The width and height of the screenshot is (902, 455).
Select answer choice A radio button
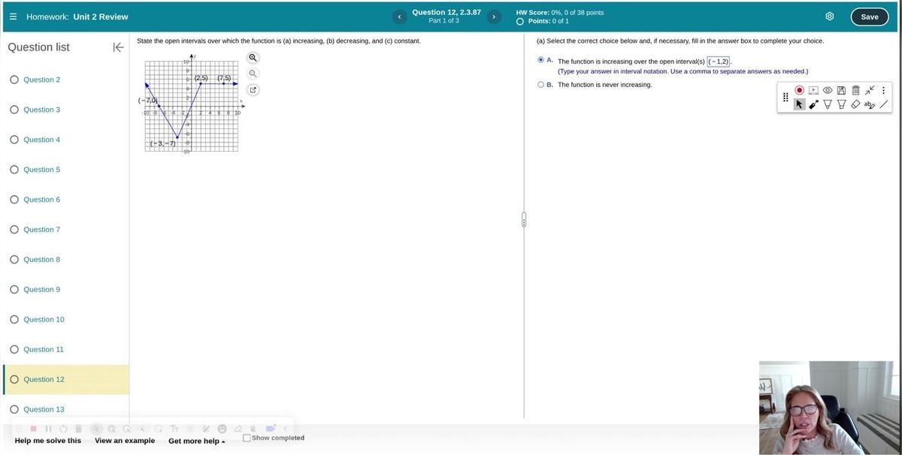540,60
